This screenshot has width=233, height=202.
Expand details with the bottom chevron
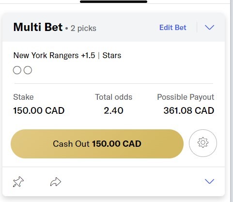[x=209, y=181]
